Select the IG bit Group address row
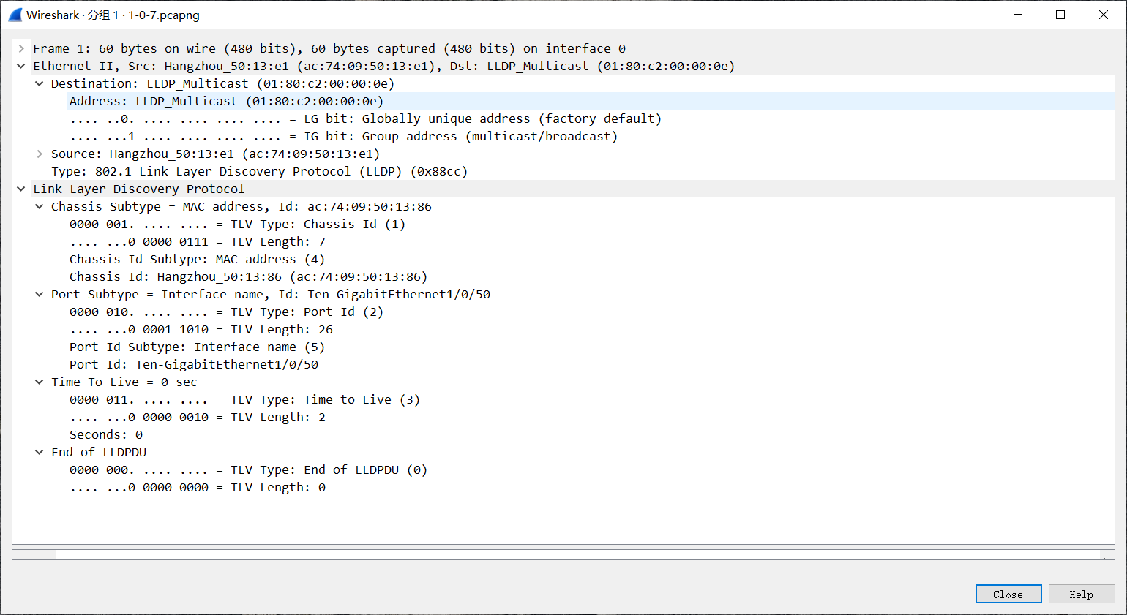1127x615 pixels. [343, 137]
